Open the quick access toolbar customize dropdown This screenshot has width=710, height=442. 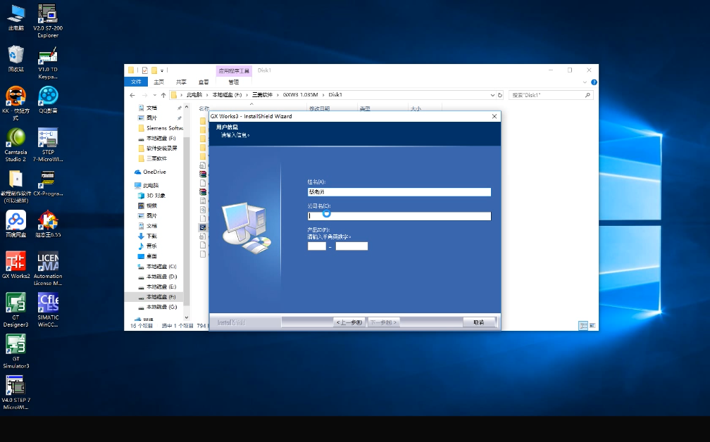point(162,70)
